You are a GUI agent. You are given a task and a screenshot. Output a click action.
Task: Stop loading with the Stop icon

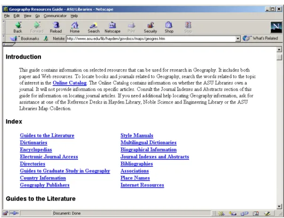[x=188, y=27]
